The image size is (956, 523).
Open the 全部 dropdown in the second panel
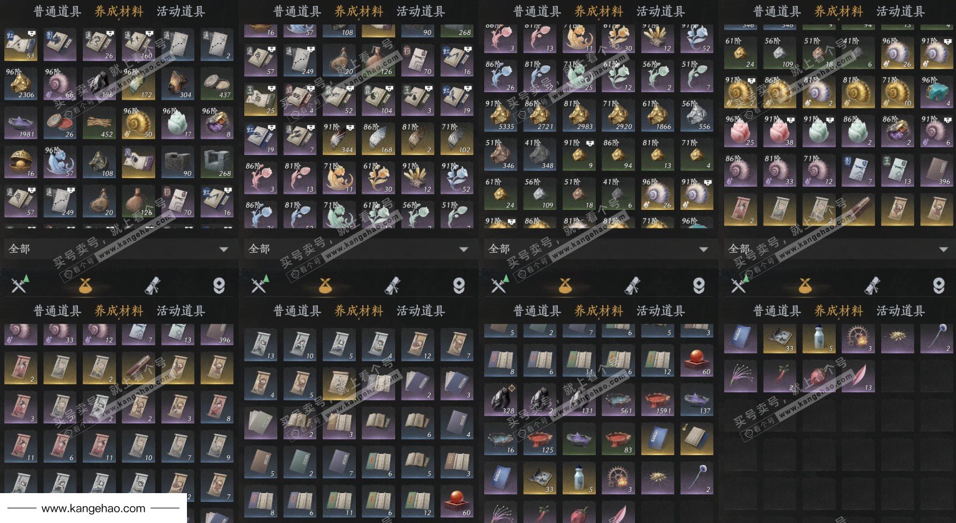(x=360, y=249)
